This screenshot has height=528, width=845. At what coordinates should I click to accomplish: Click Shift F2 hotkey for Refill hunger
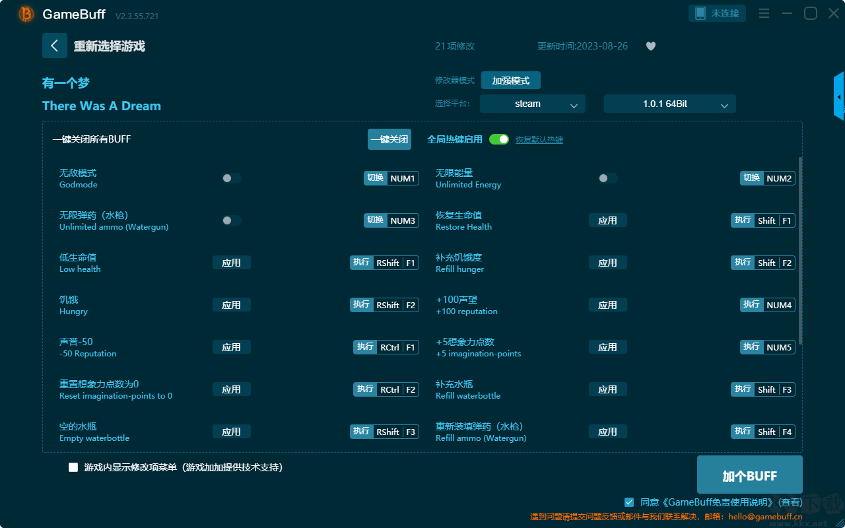(763, 263)
